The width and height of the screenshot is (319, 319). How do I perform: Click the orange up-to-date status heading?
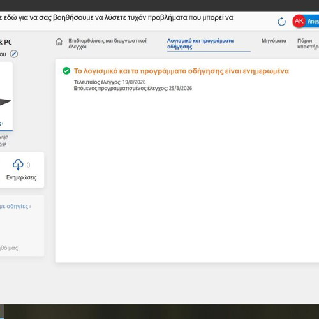tap(181, 71)
